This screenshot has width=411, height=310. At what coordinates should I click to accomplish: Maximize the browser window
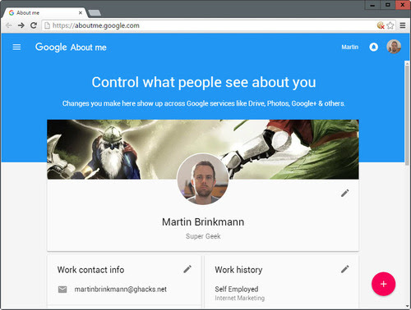coord(387,5)
